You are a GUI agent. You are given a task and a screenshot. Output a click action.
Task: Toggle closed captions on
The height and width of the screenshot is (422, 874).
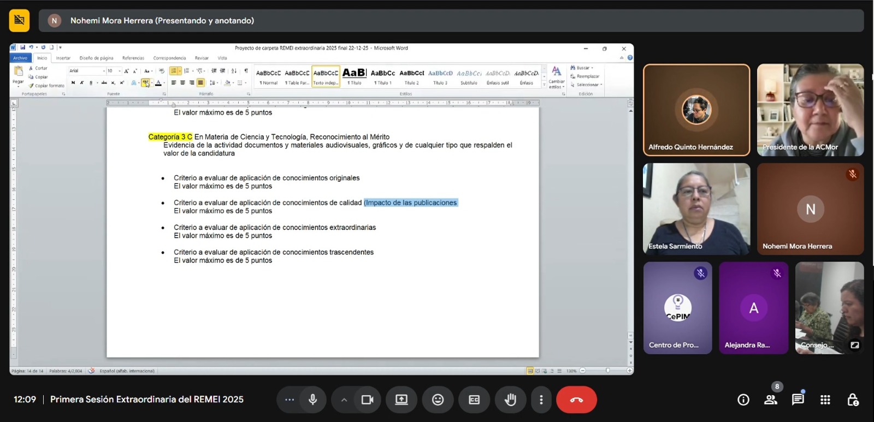pos(474,400)
